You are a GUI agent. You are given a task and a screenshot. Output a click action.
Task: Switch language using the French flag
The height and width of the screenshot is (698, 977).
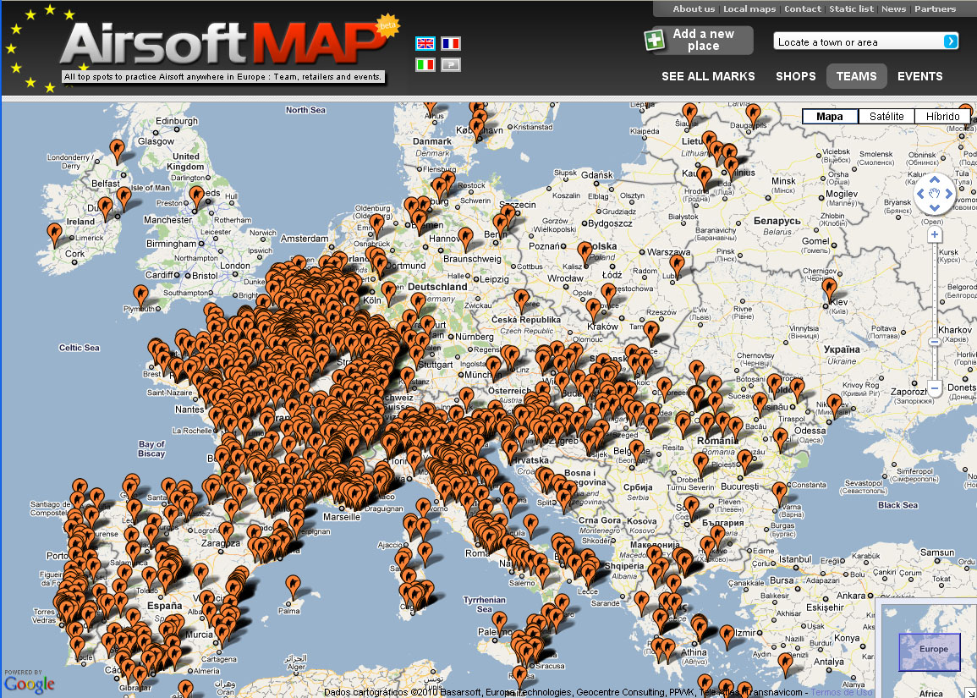pyautogui.click(x=451, y=43)
